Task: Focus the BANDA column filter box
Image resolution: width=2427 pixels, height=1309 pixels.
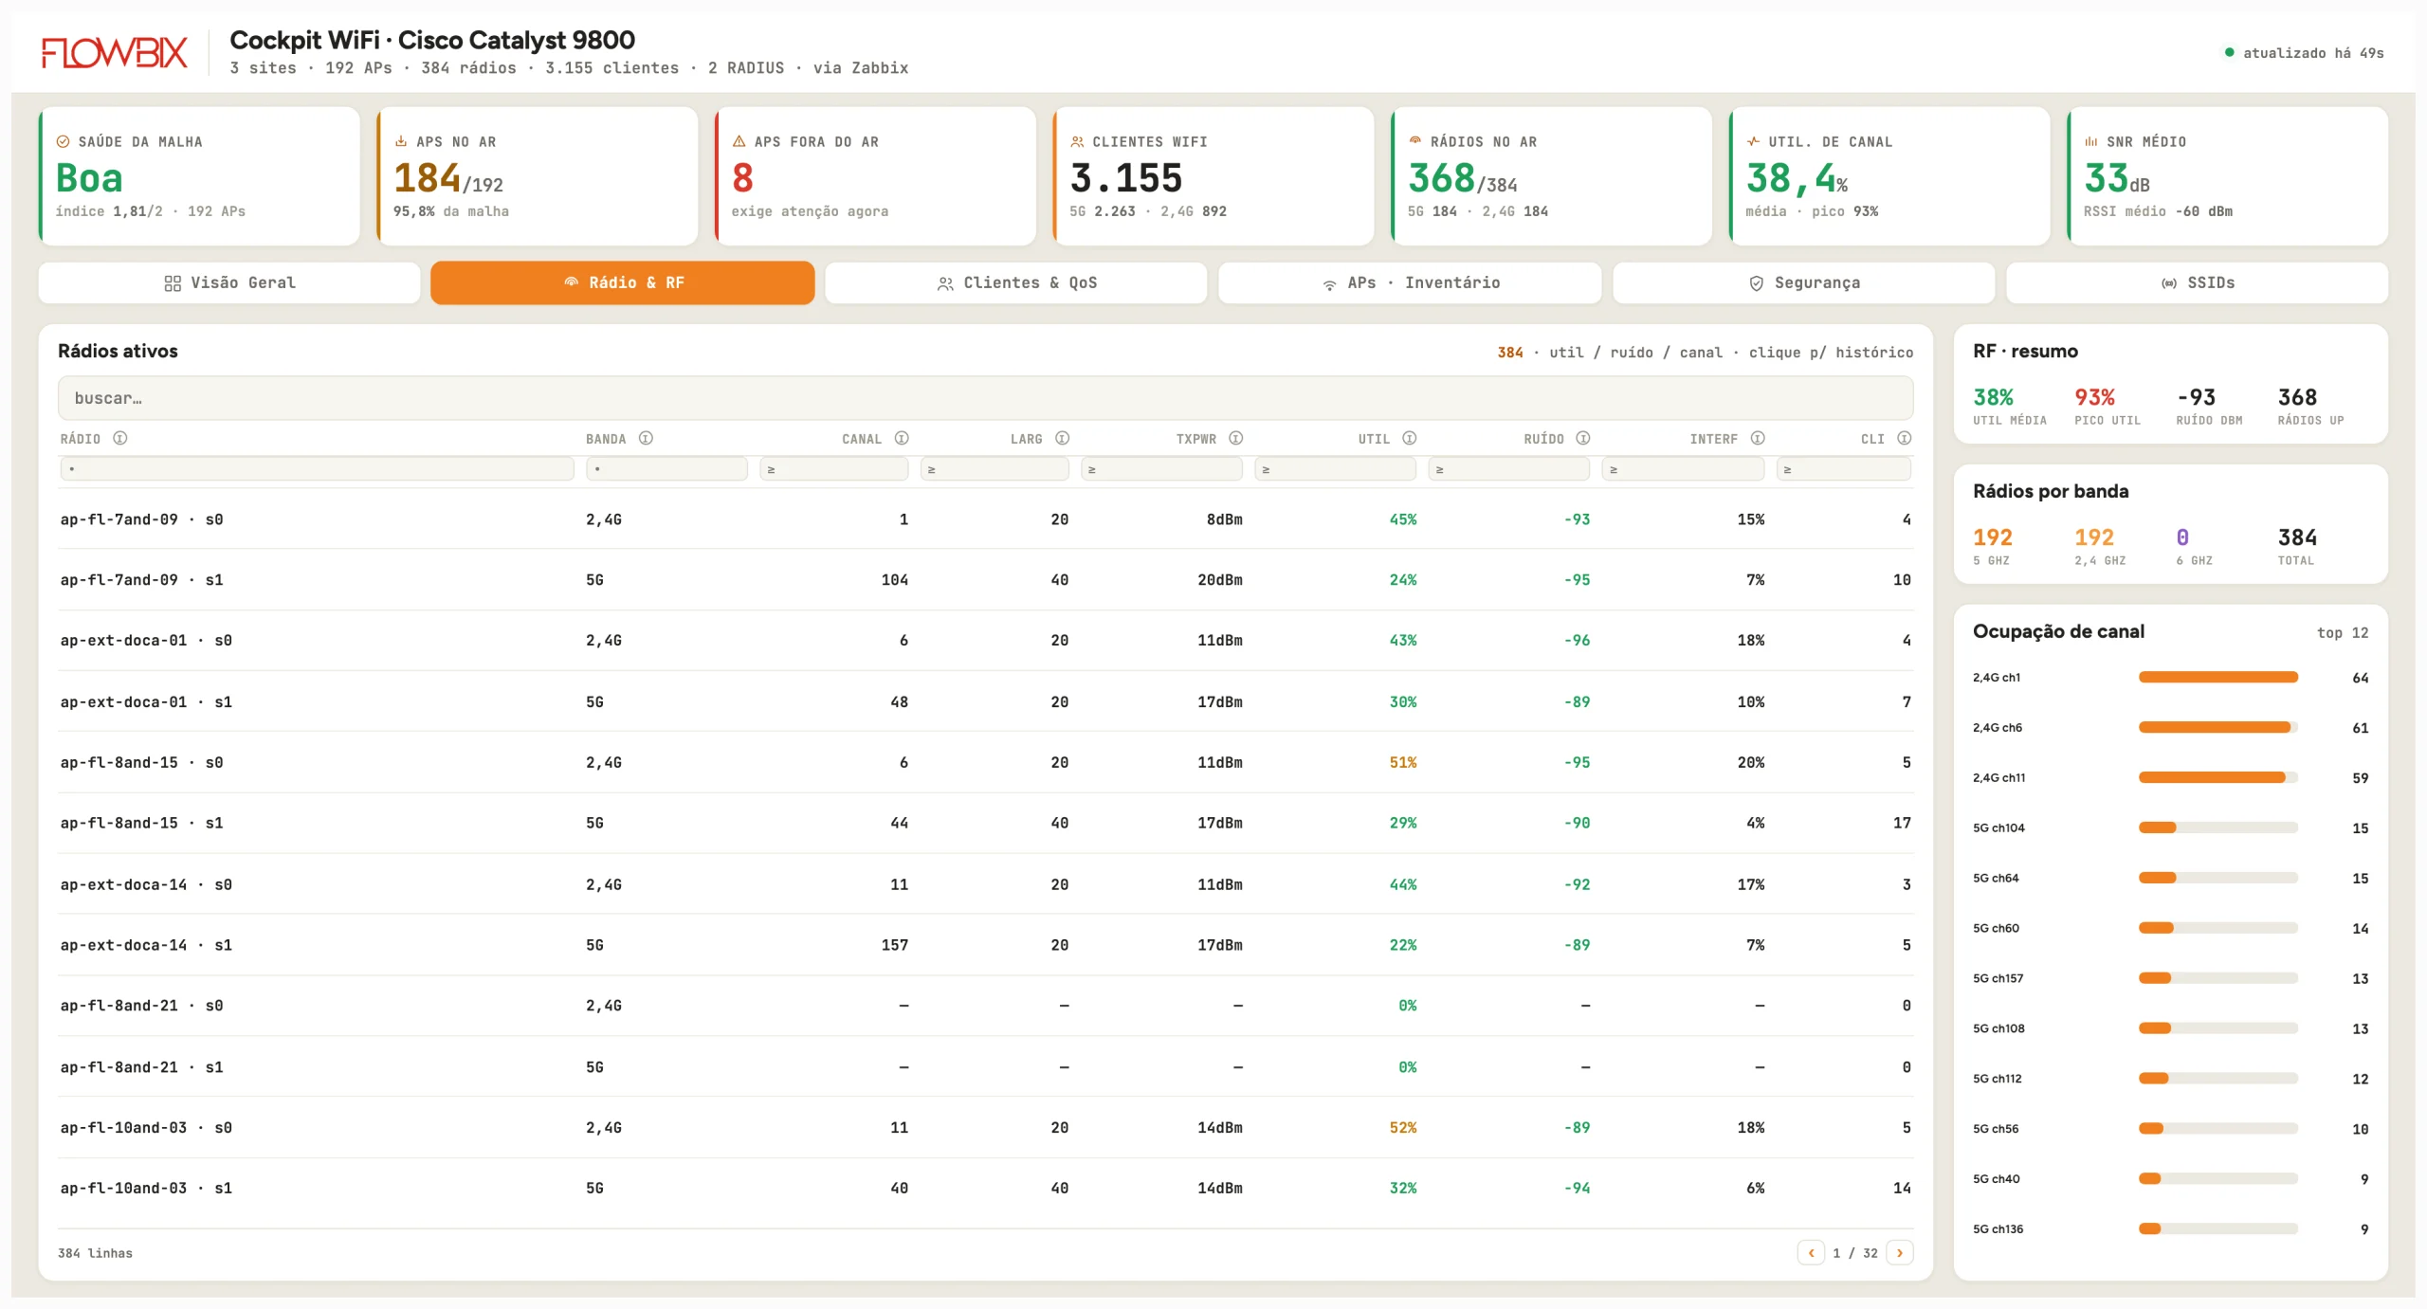Action: tap(666, 468)
